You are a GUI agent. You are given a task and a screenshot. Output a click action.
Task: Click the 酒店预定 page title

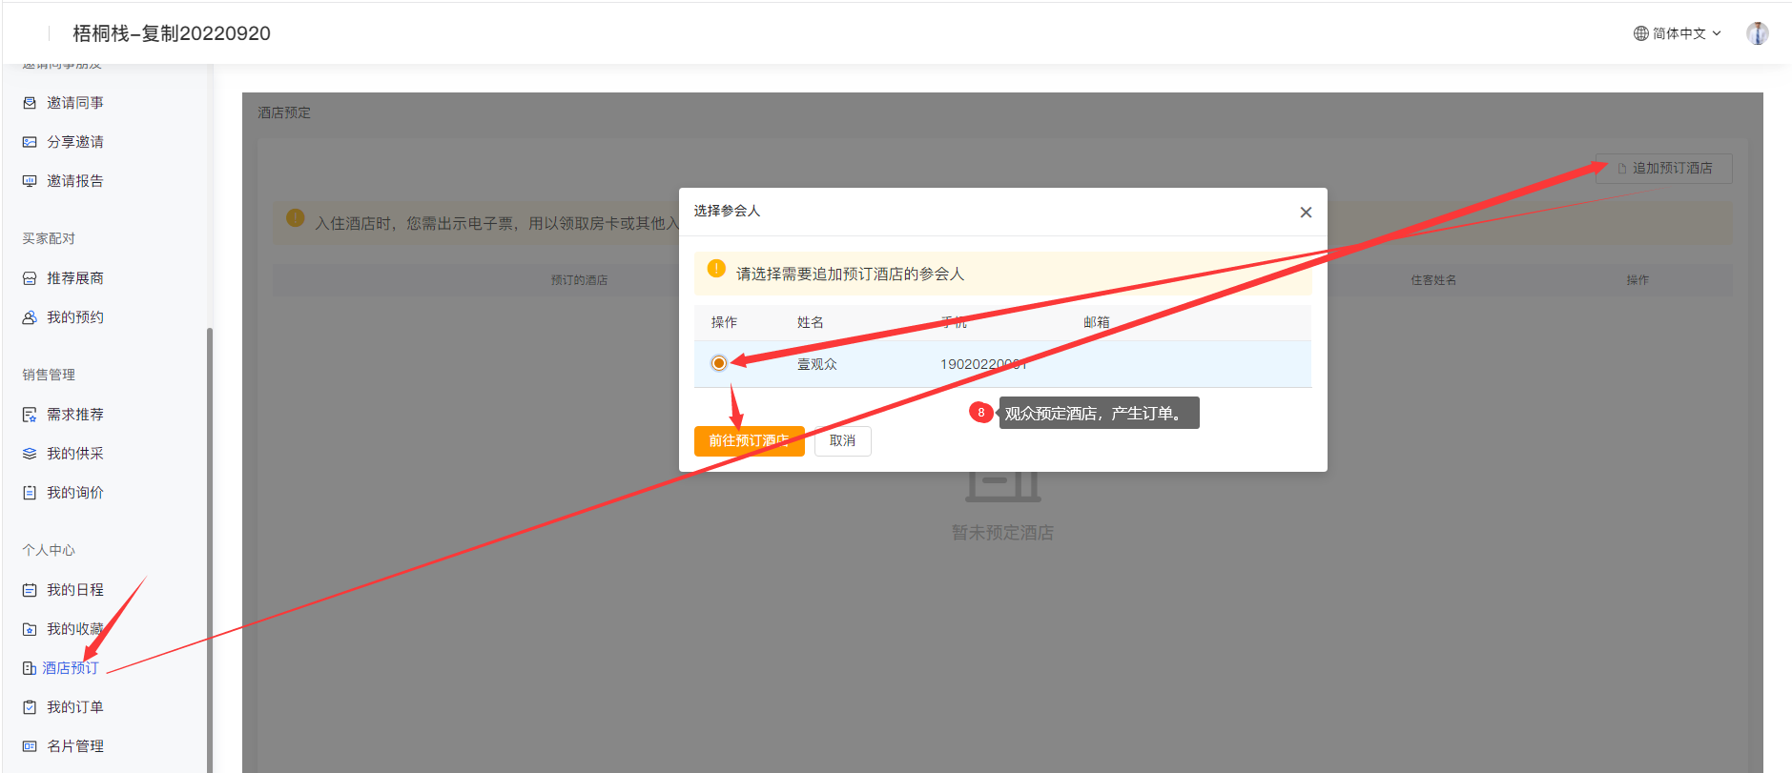coord(284,112)
